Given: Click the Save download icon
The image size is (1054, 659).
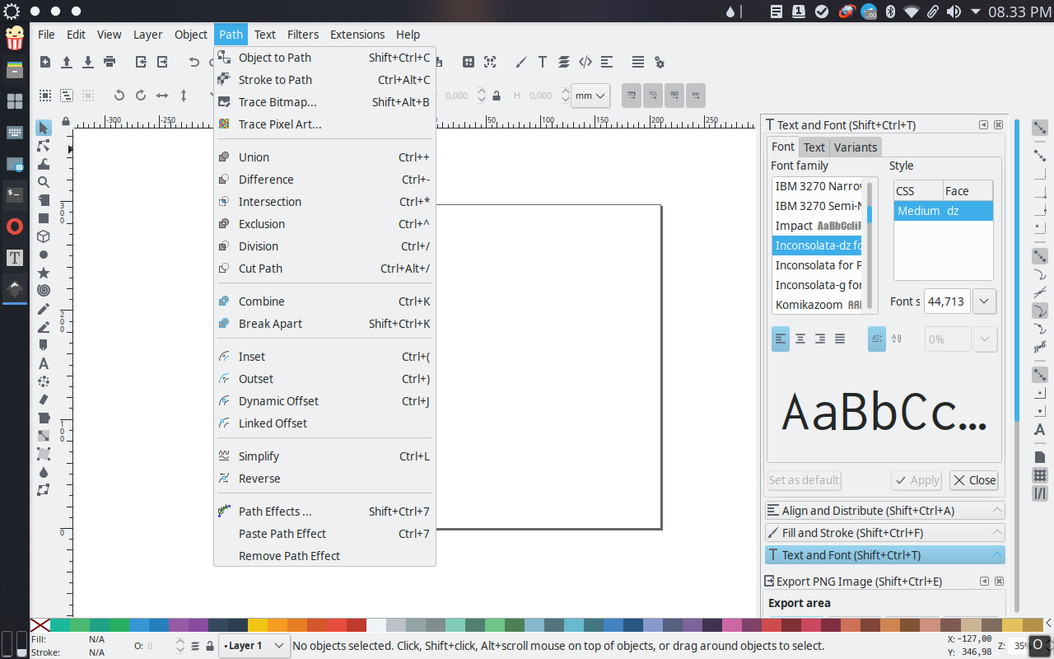Looking at the screenshot, I should [88, 62].
